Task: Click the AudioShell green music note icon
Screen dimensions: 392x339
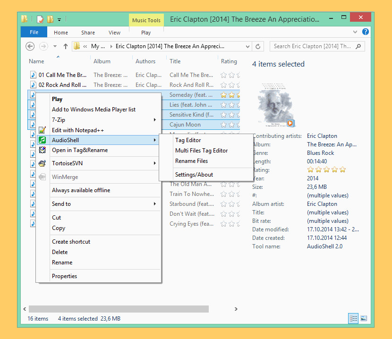Action: point(43,140)
